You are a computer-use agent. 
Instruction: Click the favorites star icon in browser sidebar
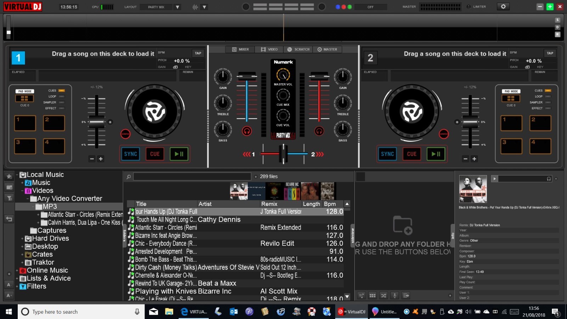click(x=9, y=176)
